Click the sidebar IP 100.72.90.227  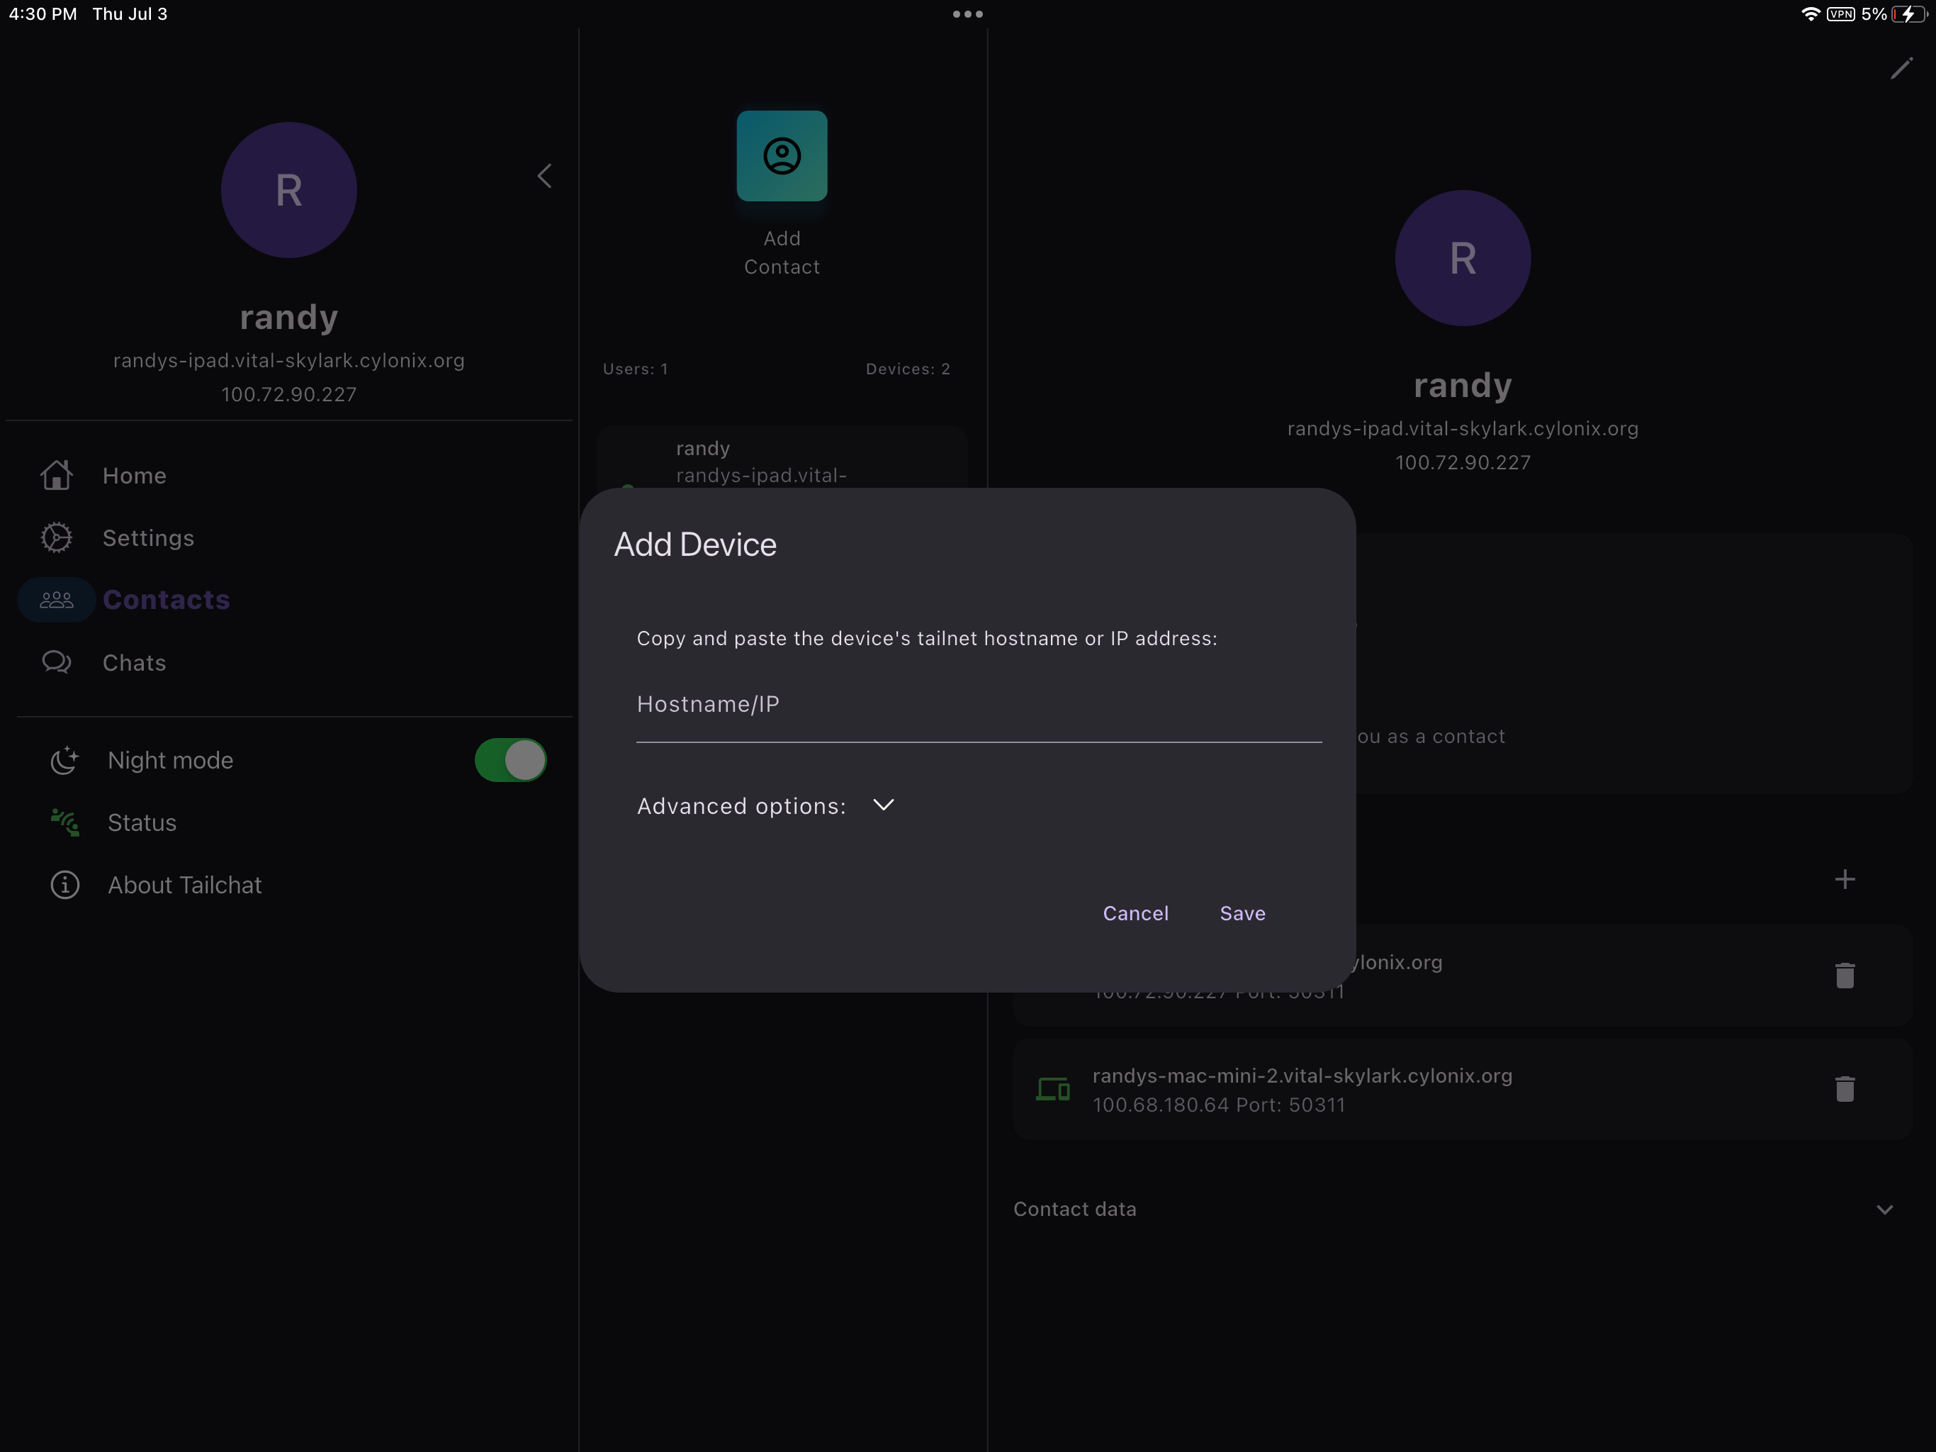289,394
